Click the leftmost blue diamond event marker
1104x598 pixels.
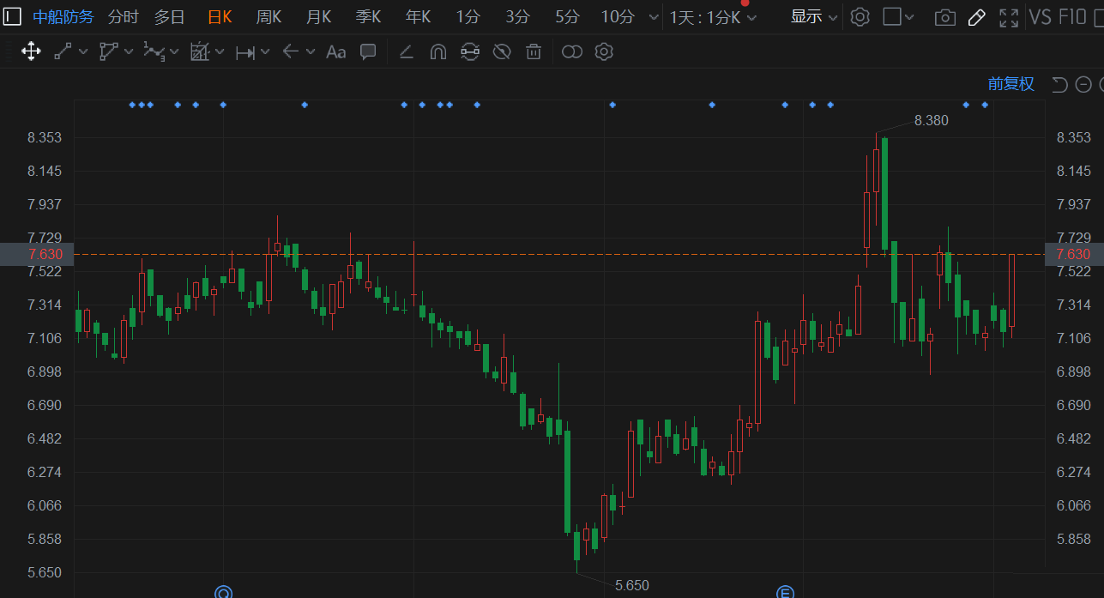[x=132, y=105]
